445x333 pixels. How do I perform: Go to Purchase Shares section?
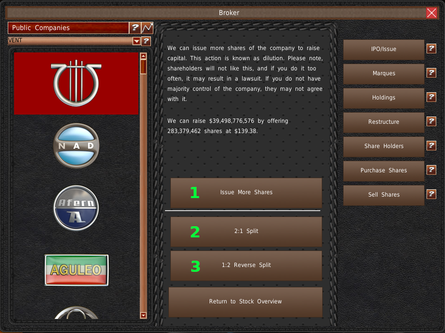pos(383,170)
